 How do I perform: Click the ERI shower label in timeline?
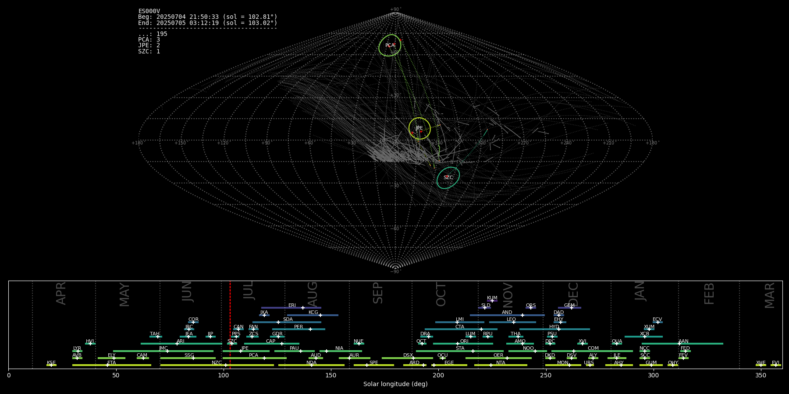(292, 306)
